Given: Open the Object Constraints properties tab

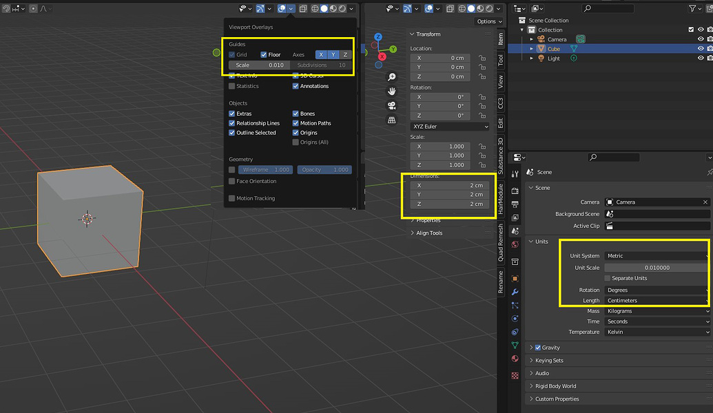Looking at the screenshot, I should pyautogui.click(x=515, y=332).
